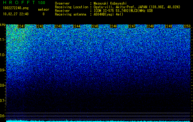
Task: Click the 2248 time marker
Action: (x=150, y=26)
